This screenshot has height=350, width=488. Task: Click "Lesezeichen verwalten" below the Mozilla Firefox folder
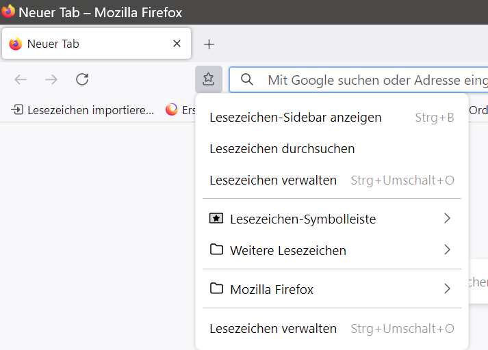point(273,329)
